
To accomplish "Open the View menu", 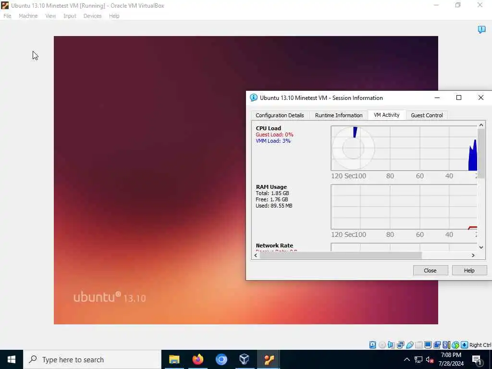I will click(50, 16).
